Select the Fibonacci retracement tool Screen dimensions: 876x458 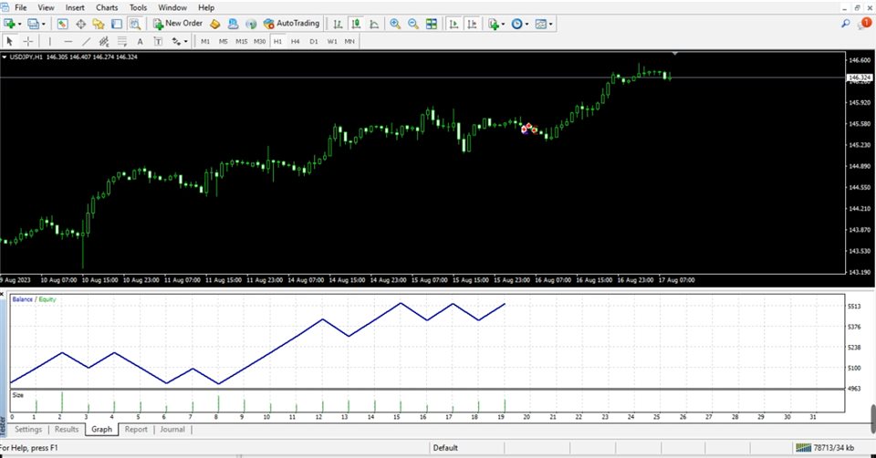[x=122, y=41]
